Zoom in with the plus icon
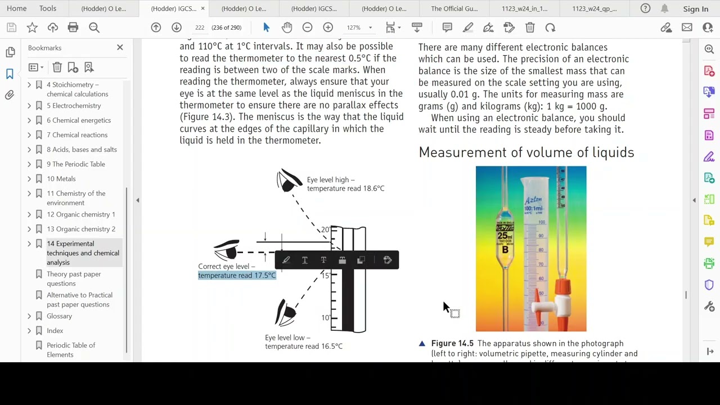 pyautogui.click(x=328, y=28)
